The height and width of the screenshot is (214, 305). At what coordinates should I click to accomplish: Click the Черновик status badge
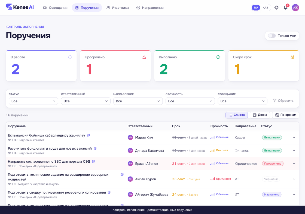coord(271,179)
